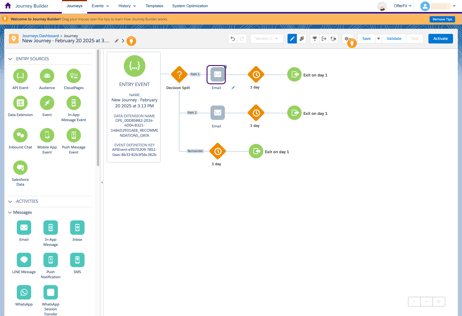
Task: Click the Undo arrow in the toolbar
Action: 233,39
